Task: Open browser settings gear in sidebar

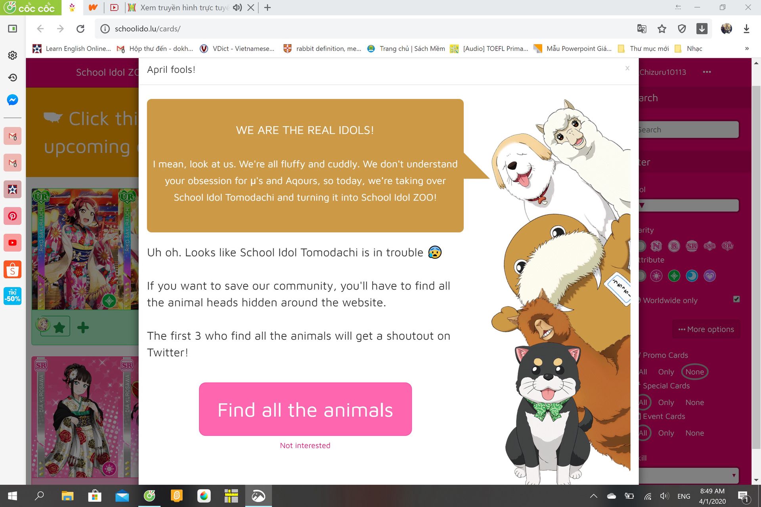Action: coord(12,55)
